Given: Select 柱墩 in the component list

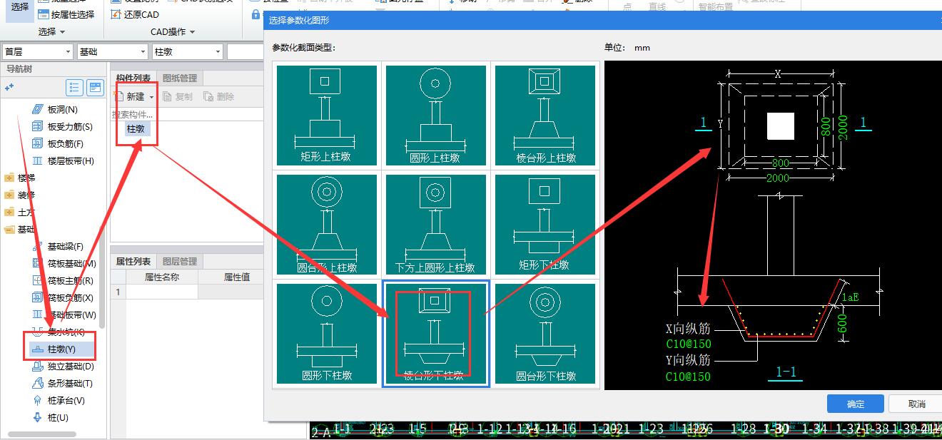Looking at the screenshot, I should pyautogui.click(x=136, y=129).
